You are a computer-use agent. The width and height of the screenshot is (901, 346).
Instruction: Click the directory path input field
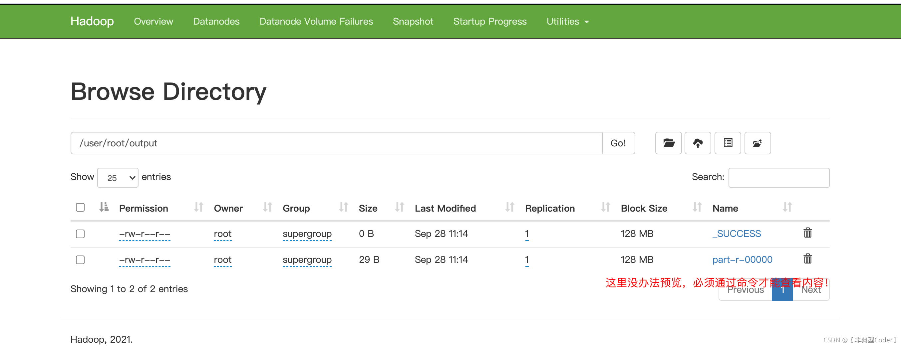[336, 143]
